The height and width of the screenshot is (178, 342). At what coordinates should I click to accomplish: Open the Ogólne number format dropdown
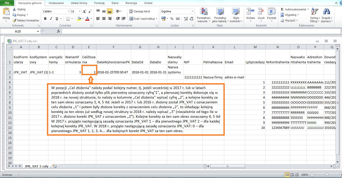click(192, 11)
